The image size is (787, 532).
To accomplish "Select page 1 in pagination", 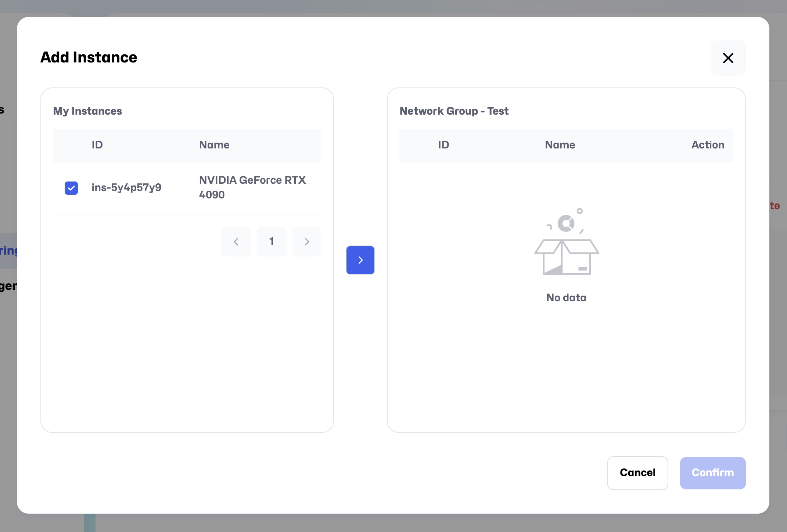I will click(x=271, y=241).
